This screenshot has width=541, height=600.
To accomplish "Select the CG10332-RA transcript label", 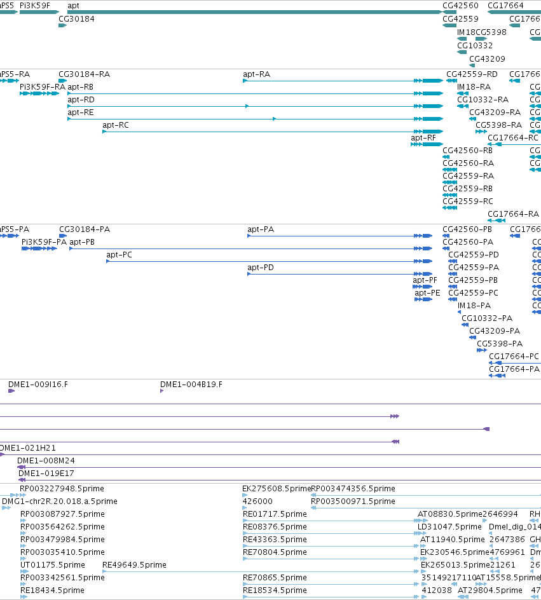I will click(x=483, y=100).
